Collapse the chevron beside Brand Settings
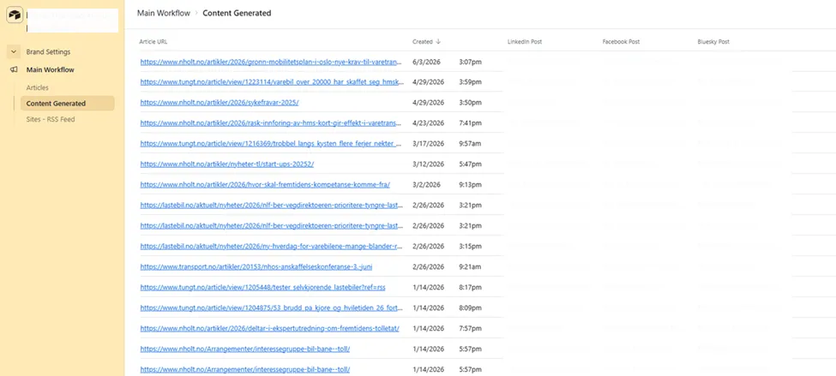Image resolution: width=836 pixels, height=376 pixels. pos(14,51)
